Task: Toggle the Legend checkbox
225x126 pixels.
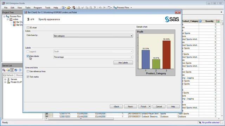Action: pyautogui.click(x=28, y=51)
